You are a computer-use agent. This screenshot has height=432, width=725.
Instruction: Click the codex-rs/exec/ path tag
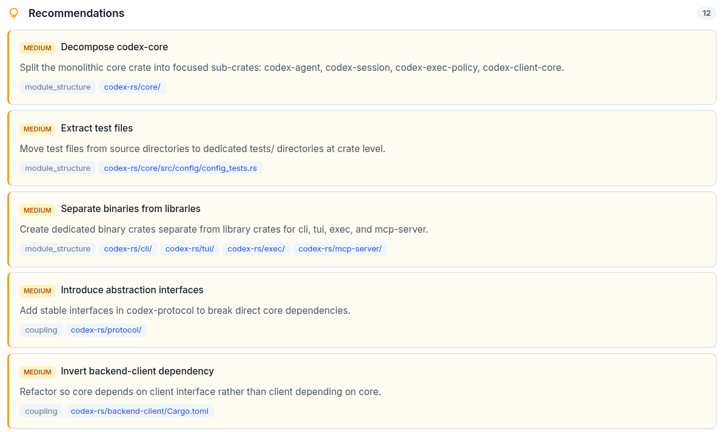256,249
